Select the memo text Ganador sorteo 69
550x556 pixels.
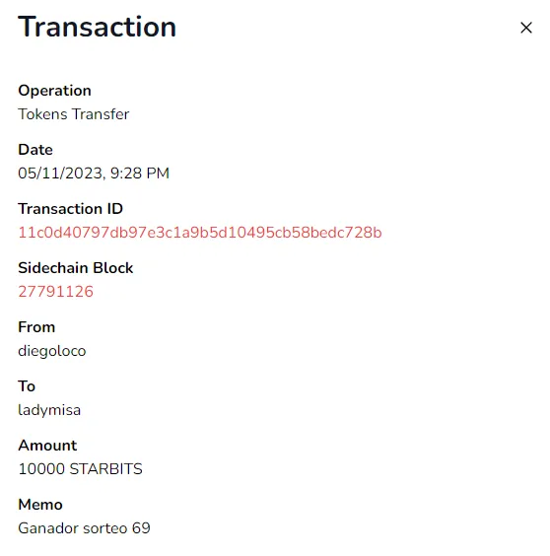click(85, 528)
